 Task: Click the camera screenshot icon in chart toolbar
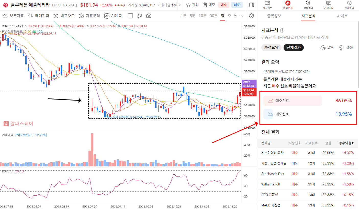point(149,16)
